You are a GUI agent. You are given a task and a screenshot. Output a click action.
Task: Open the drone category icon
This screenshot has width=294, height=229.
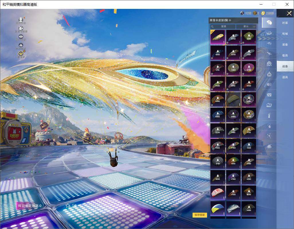(269, 44)
